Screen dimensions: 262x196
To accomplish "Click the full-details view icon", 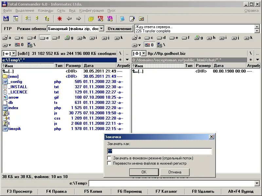I will (37, 19).
